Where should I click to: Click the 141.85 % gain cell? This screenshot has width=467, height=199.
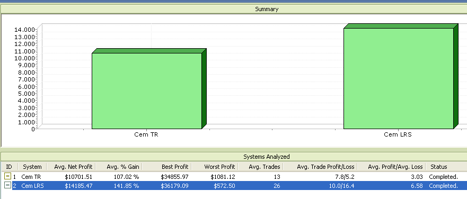tap(126, 186)
